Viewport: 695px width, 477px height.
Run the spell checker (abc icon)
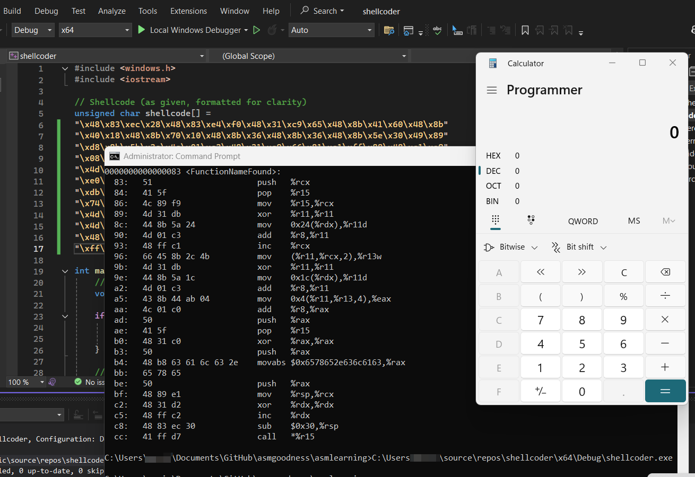point(437,30)
